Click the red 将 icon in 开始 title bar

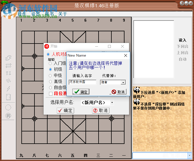click(x=47, y=46)
